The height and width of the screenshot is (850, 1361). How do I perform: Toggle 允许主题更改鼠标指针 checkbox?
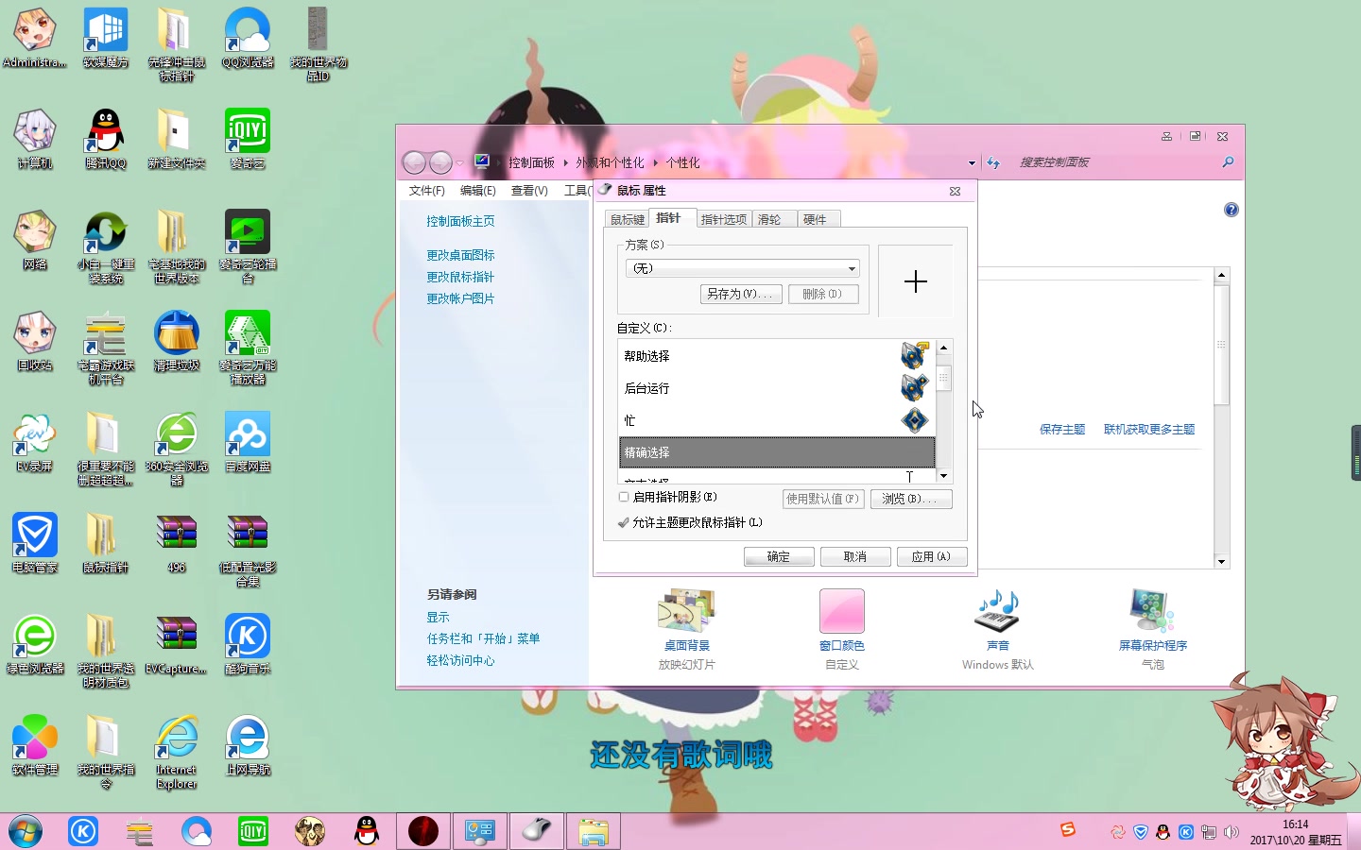click(624, 522)
